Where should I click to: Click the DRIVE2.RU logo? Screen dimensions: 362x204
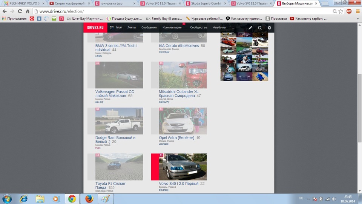click(95, 28)
